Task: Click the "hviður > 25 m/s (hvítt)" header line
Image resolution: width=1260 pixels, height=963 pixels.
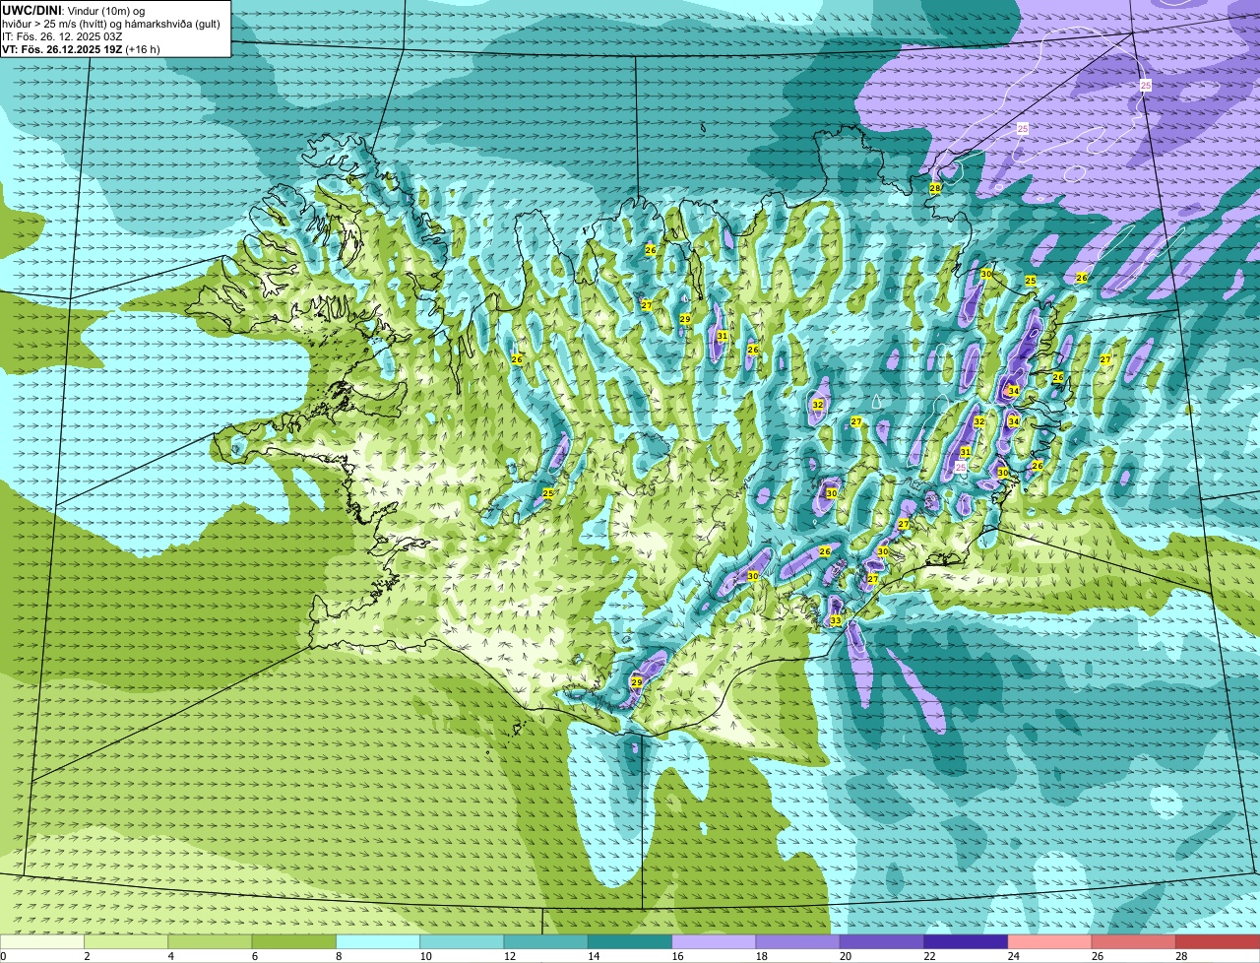Action: (55, 23)
